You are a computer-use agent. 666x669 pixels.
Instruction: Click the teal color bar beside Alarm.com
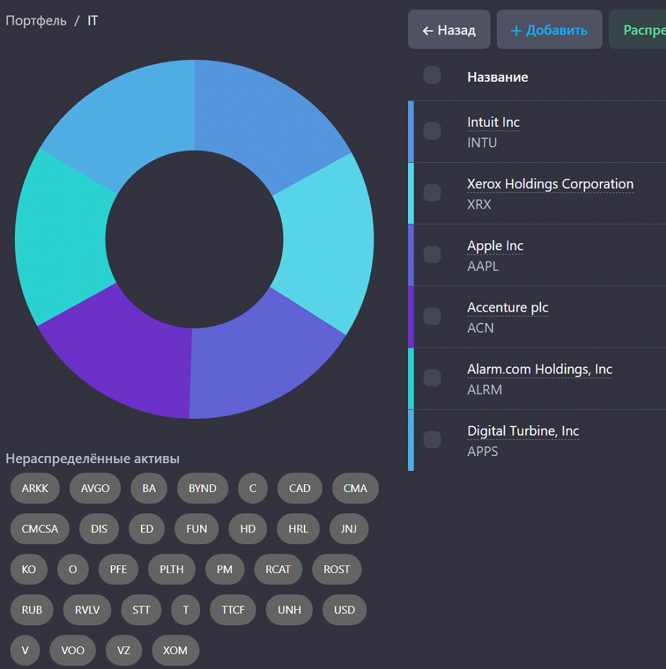point(411,379)
